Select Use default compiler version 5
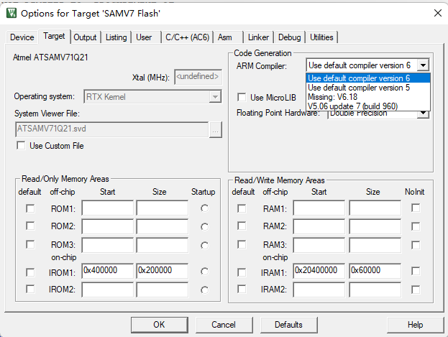 (x=359, y=88)
